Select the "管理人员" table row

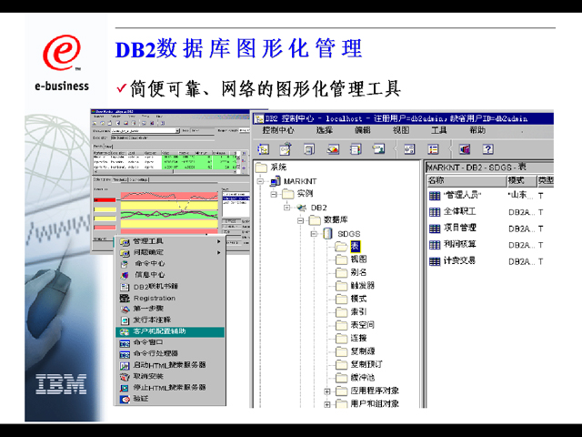[490, 195]
